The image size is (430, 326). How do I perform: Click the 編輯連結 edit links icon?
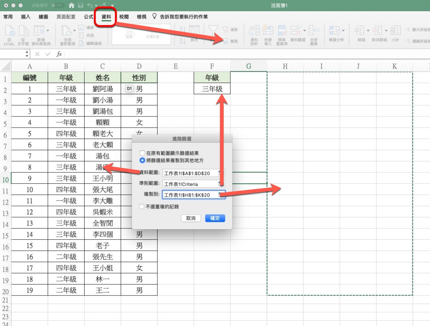pyautogui.click(x=81, y=43)
